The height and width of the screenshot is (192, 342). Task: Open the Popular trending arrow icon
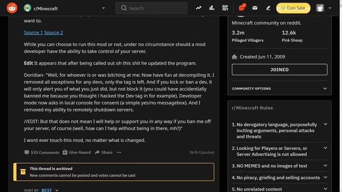click(198, 8)
